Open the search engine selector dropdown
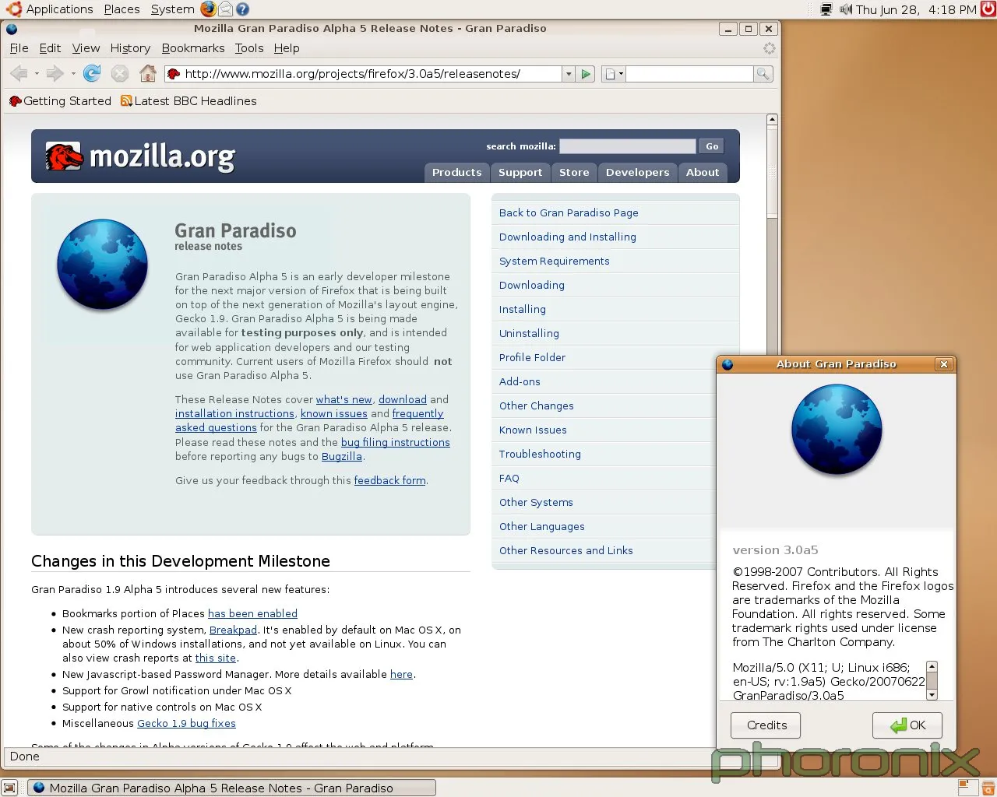The height and width of the screenshot is (797, 997). coord(613,74)
